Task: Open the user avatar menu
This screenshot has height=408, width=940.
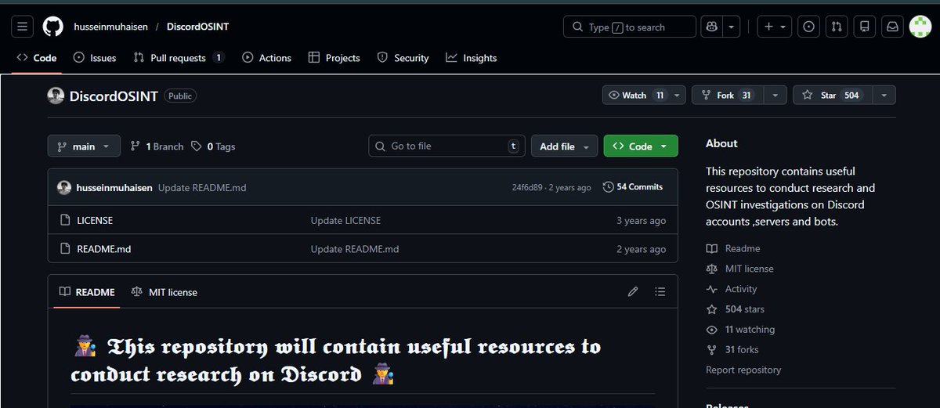Action: point(920,27)
